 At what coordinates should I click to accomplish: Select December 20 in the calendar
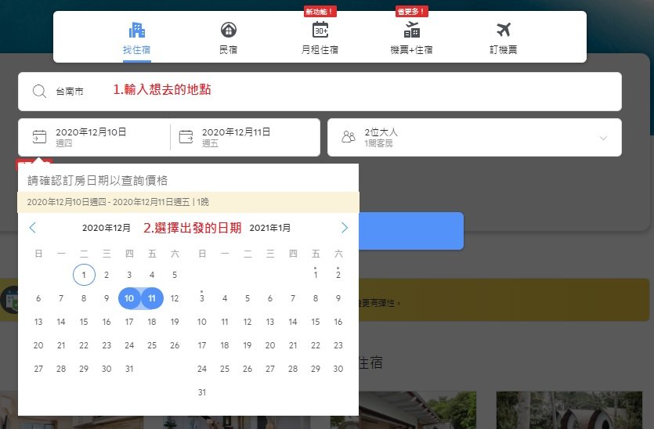tap(38, 345)
